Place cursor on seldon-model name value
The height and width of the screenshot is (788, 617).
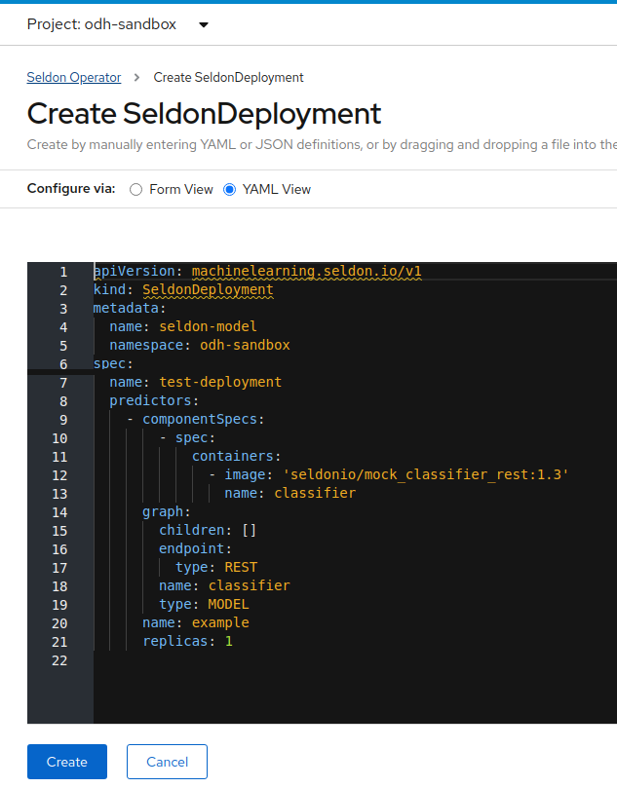click(208, 326)
